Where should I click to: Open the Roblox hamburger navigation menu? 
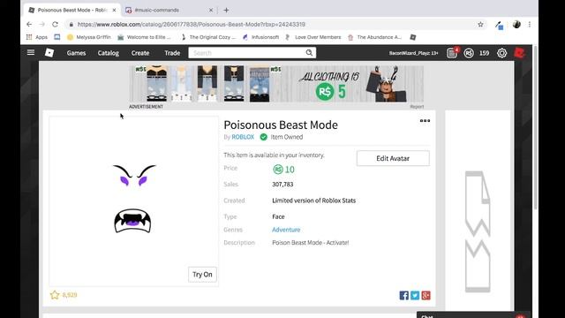[31, 53]
